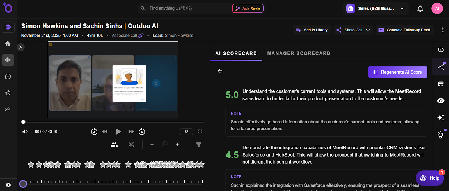449x191 pixels.
Task: Play the call recording
Action: pyautogui.click(x=118, y=131)
